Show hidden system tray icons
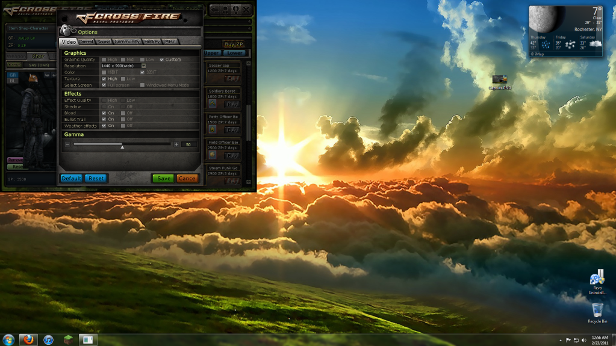Image resolution: width=616 pixels, height=346 pixels. click(x=560, y=340)
